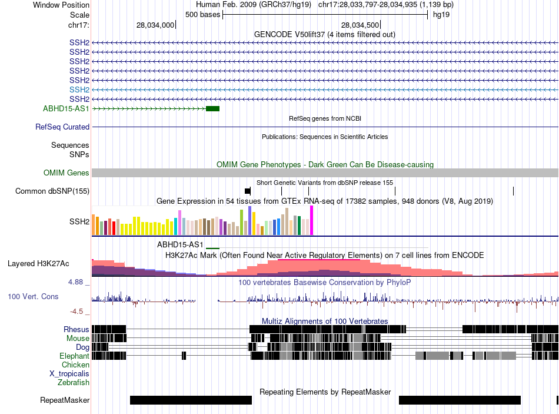The image size is (559, 414).
Task: Click the OMIM Gene Phenotypes green title
Action: 325,164
